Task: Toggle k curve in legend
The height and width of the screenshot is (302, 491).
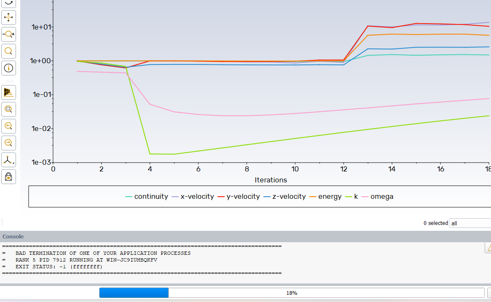Action: point(351,196)
